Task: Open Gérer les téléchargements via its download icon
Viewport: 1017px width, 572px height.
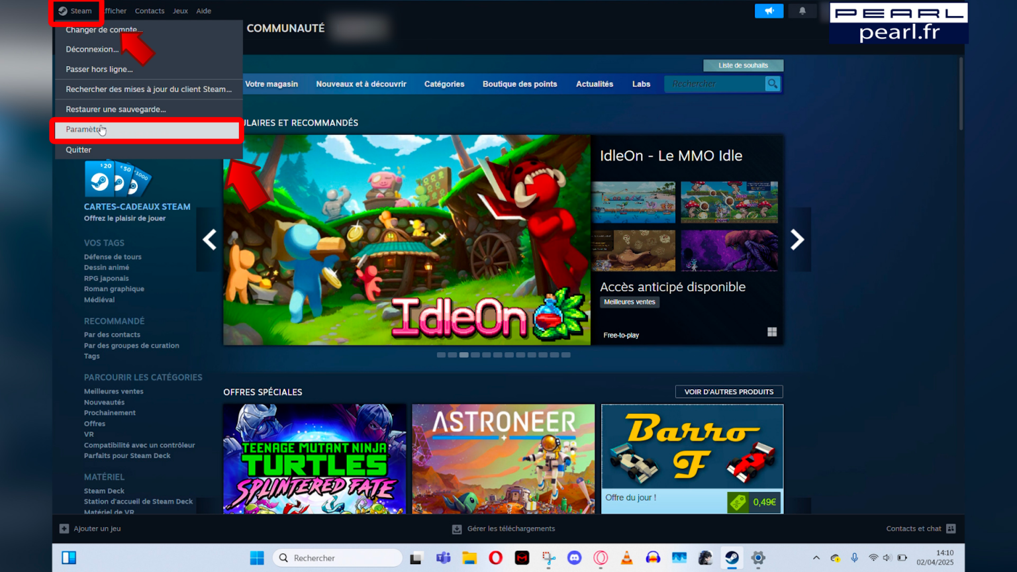Action: [457, 528]
